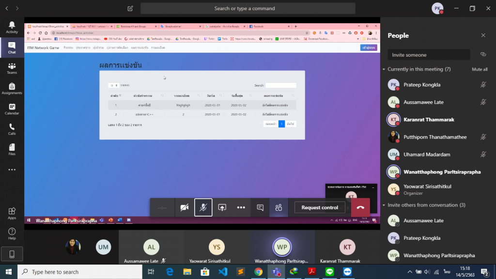
Task: Toggle the microphone mute button
Action: click(203, 207)
